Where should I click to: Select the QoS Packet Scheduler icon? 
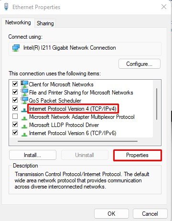(x=24, y=100)
